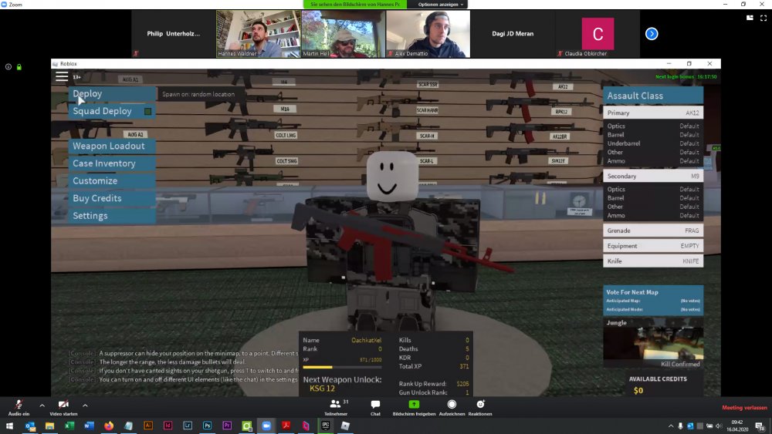Open Reaktionen reactions menu
Screen dimensions: 772x434
coord(480,408)
